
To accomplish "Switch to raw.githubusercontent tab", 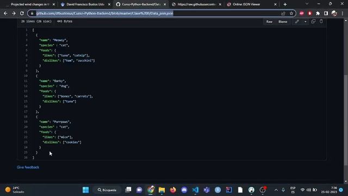I will click(196, 4).
